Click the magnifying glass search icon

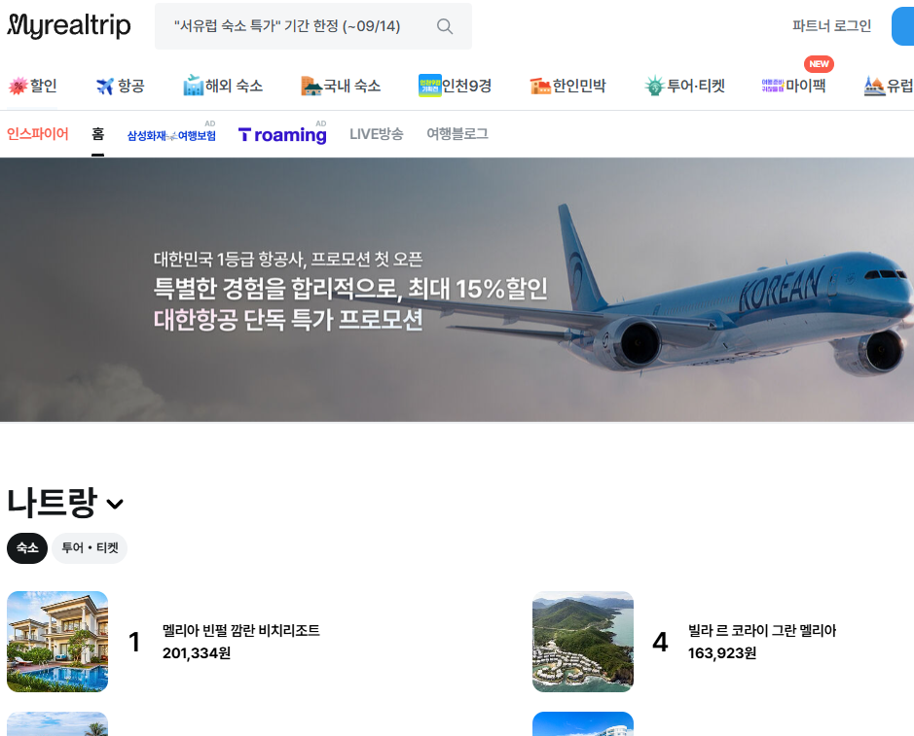pos(445,26)
